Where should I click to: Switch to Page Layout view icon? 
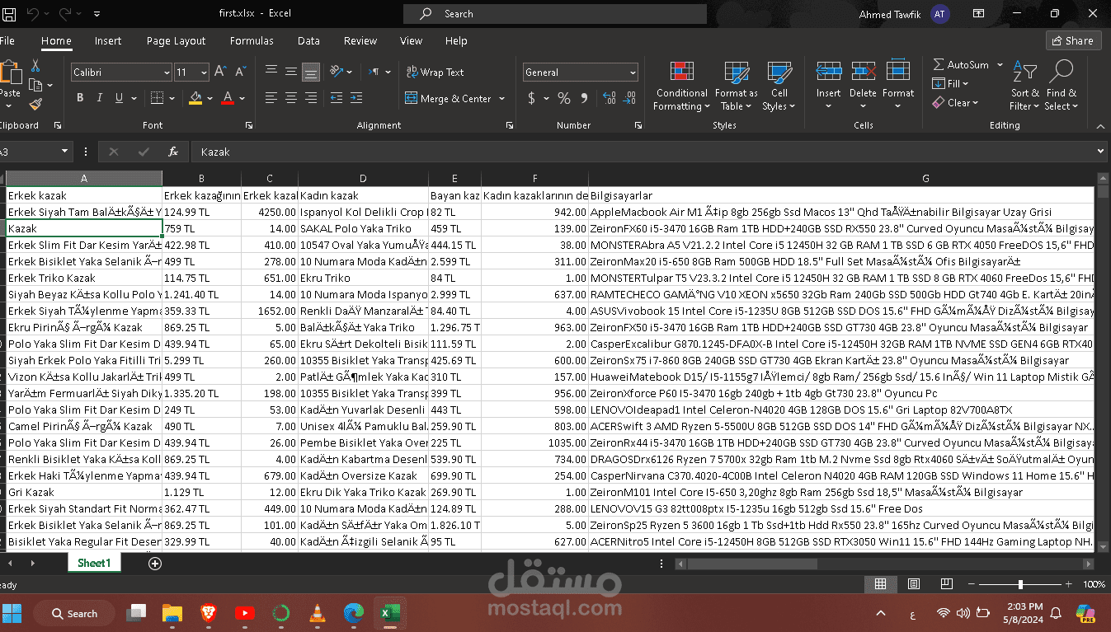click(x=913, y=584)
